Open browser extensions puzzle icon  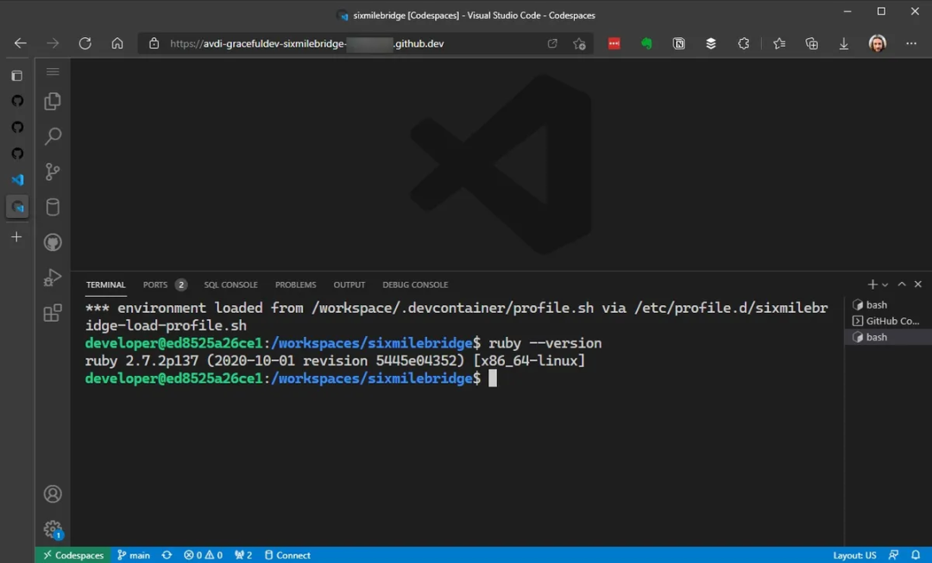743,43
